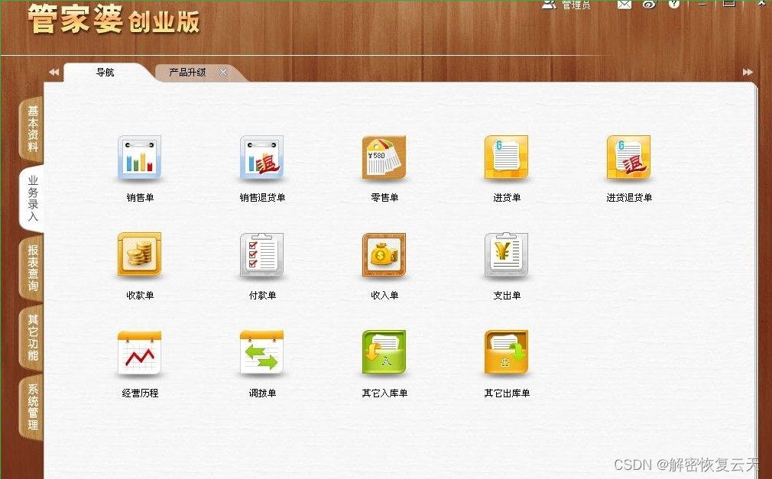Screen dimensions: 772x479
Task: Open the 经营历程 business history icon
Action: (139, 352)
